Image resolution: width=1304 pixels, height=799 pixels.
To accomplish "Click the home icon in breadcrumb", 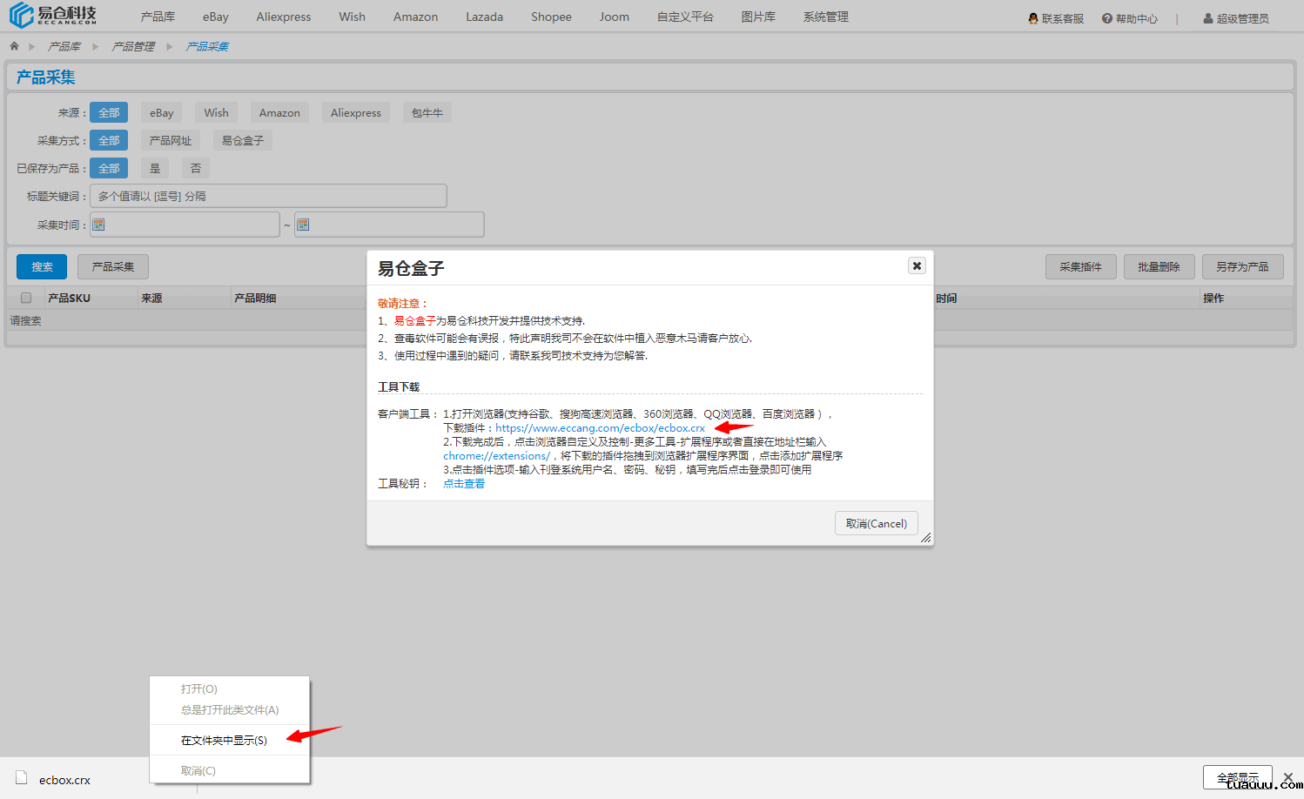I will [14, 46].
